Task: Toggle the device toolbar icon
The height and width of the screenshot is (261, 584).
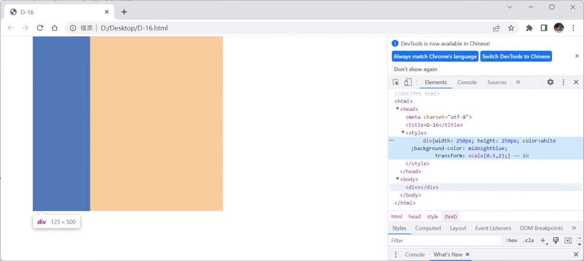Action: click(x=408, y=82)
